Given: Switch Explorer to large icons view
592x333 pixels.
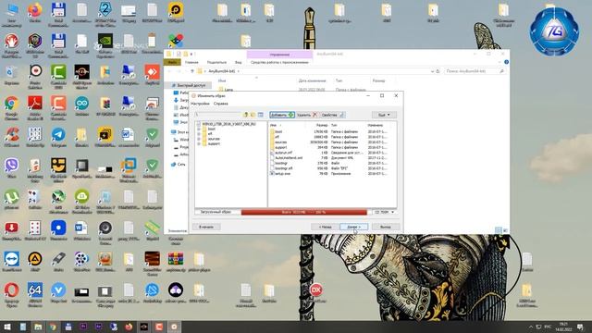Looking at the screenshot, I should [505, 230].
